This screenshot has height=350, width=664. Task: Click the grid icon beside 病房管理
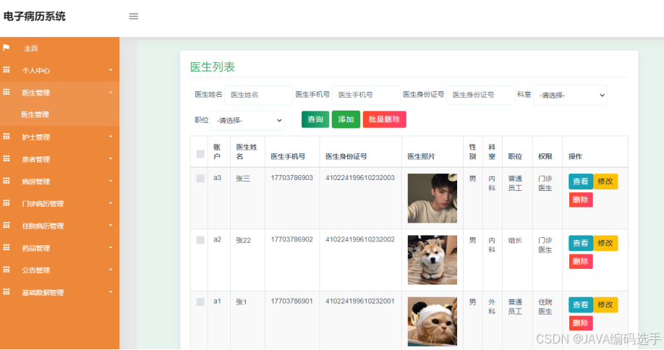coord(7,181)
